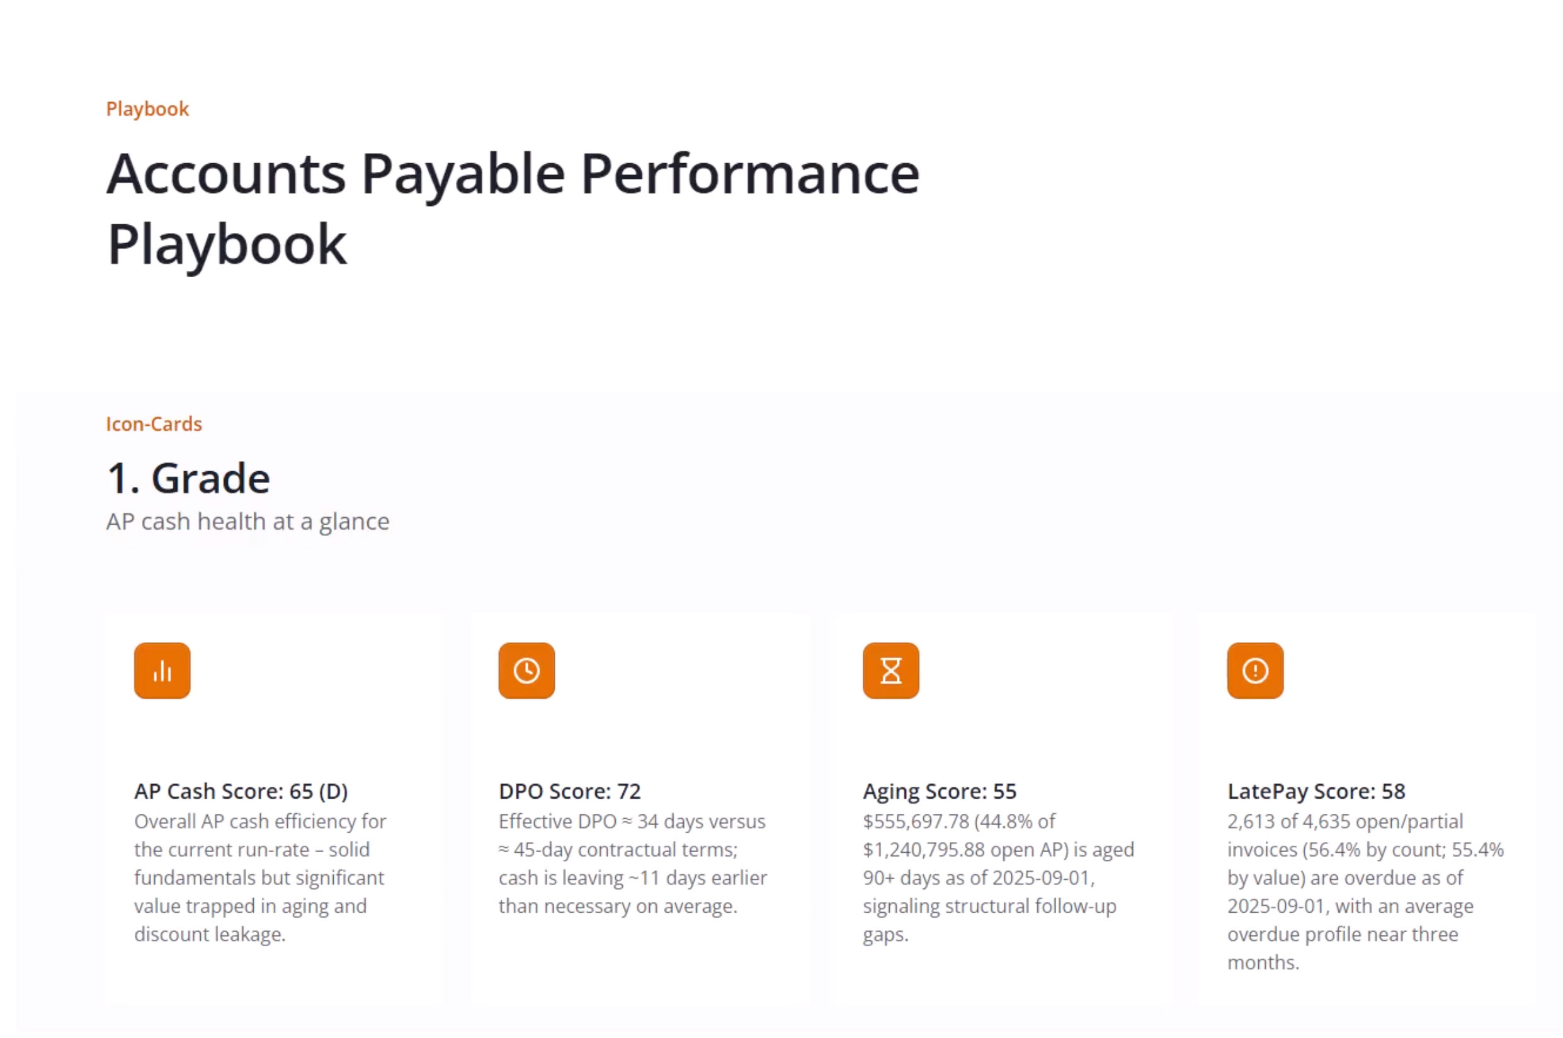This screenshot has height=1038, width=1563.
Task: Click the 'LatePay Score: 58' card title
Action: [x=1316, y=791]
